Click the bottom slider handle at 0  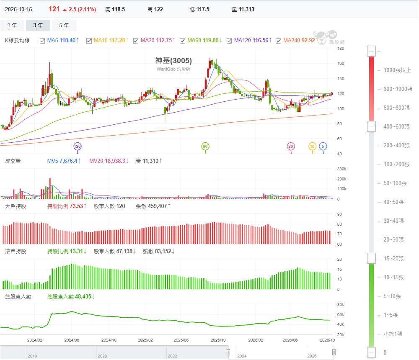(371, 352)
